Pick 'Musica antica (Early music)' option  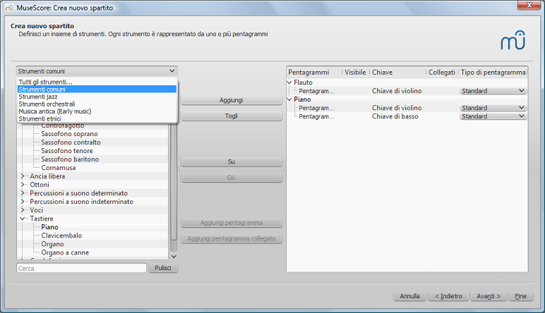pyautogui.click(x=55, y=111)
